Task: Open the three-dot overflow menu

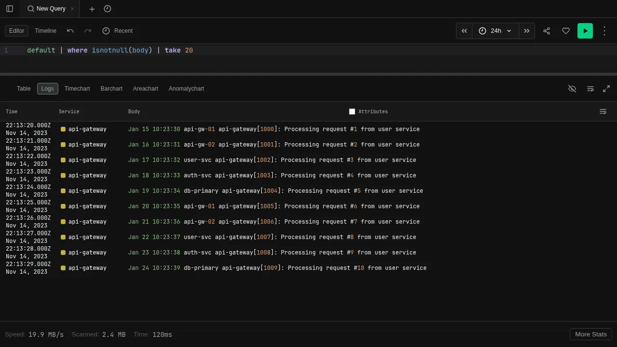Action: (x=604, y=30)
